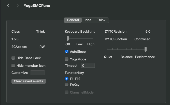Click the Keyboard Backlight slider knob

(68, 38)
